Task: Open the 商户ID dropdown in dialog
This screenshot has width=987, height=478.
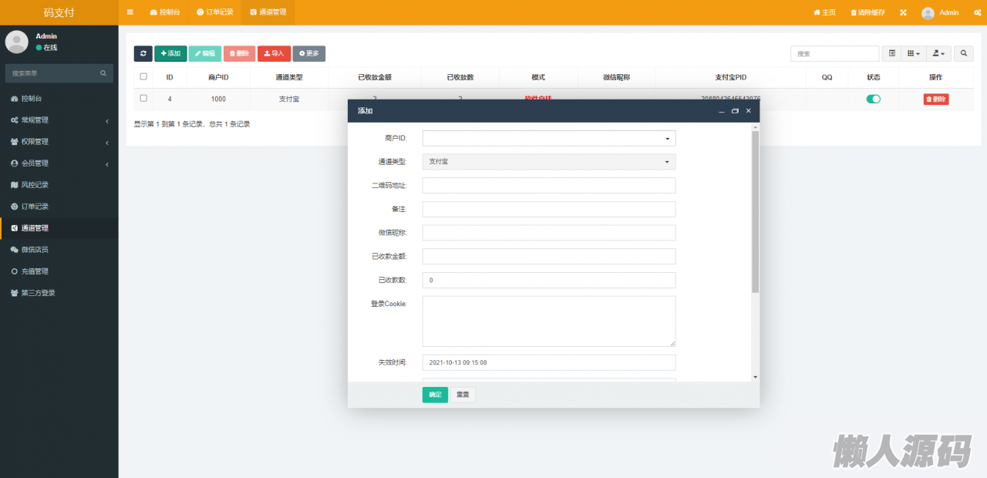Action: tap(548, 138)
